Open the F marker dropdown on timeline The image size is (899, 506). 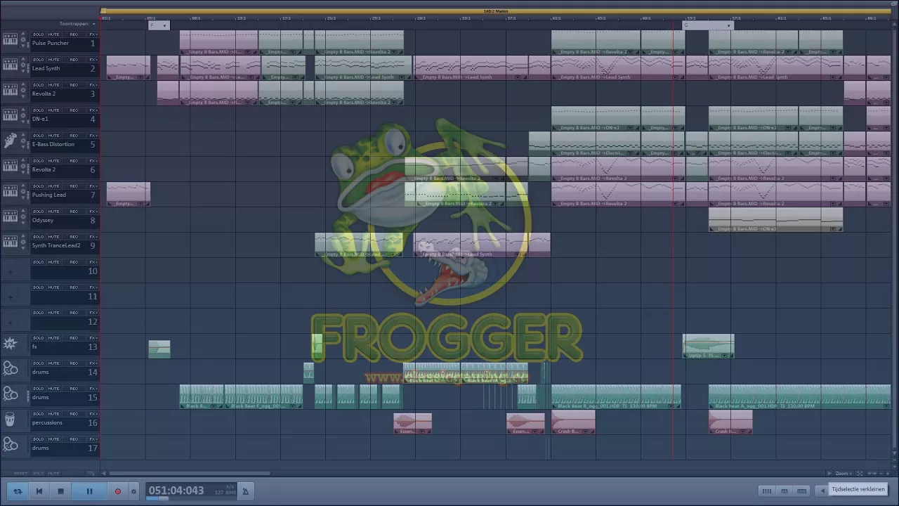(x=165, y=25)
